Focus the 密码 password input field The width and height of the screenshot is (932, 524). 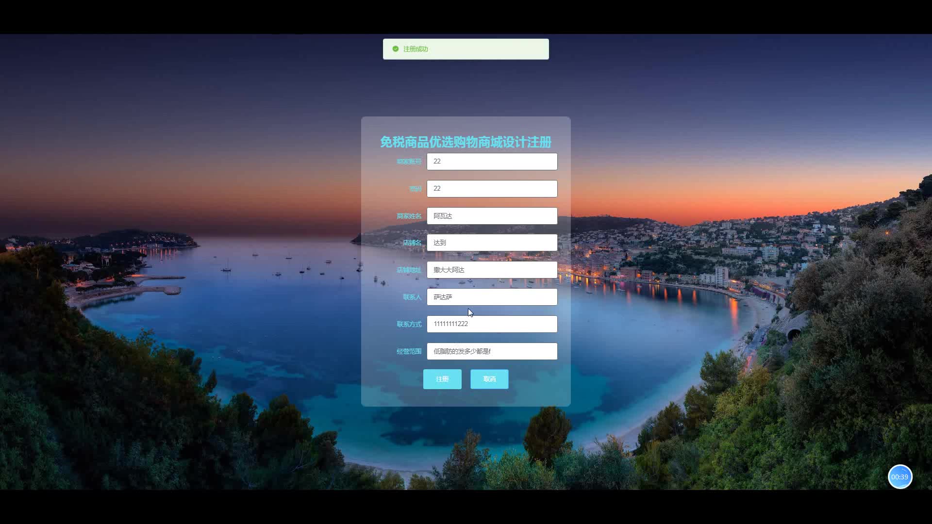pyautogui.click(x=492, y=189)
